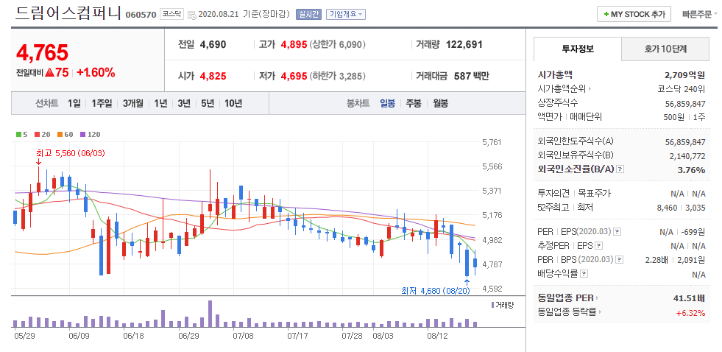Click the 52주최고 value 8,460
This screenshot has height=352, width=722.
(x=667, y=208)
